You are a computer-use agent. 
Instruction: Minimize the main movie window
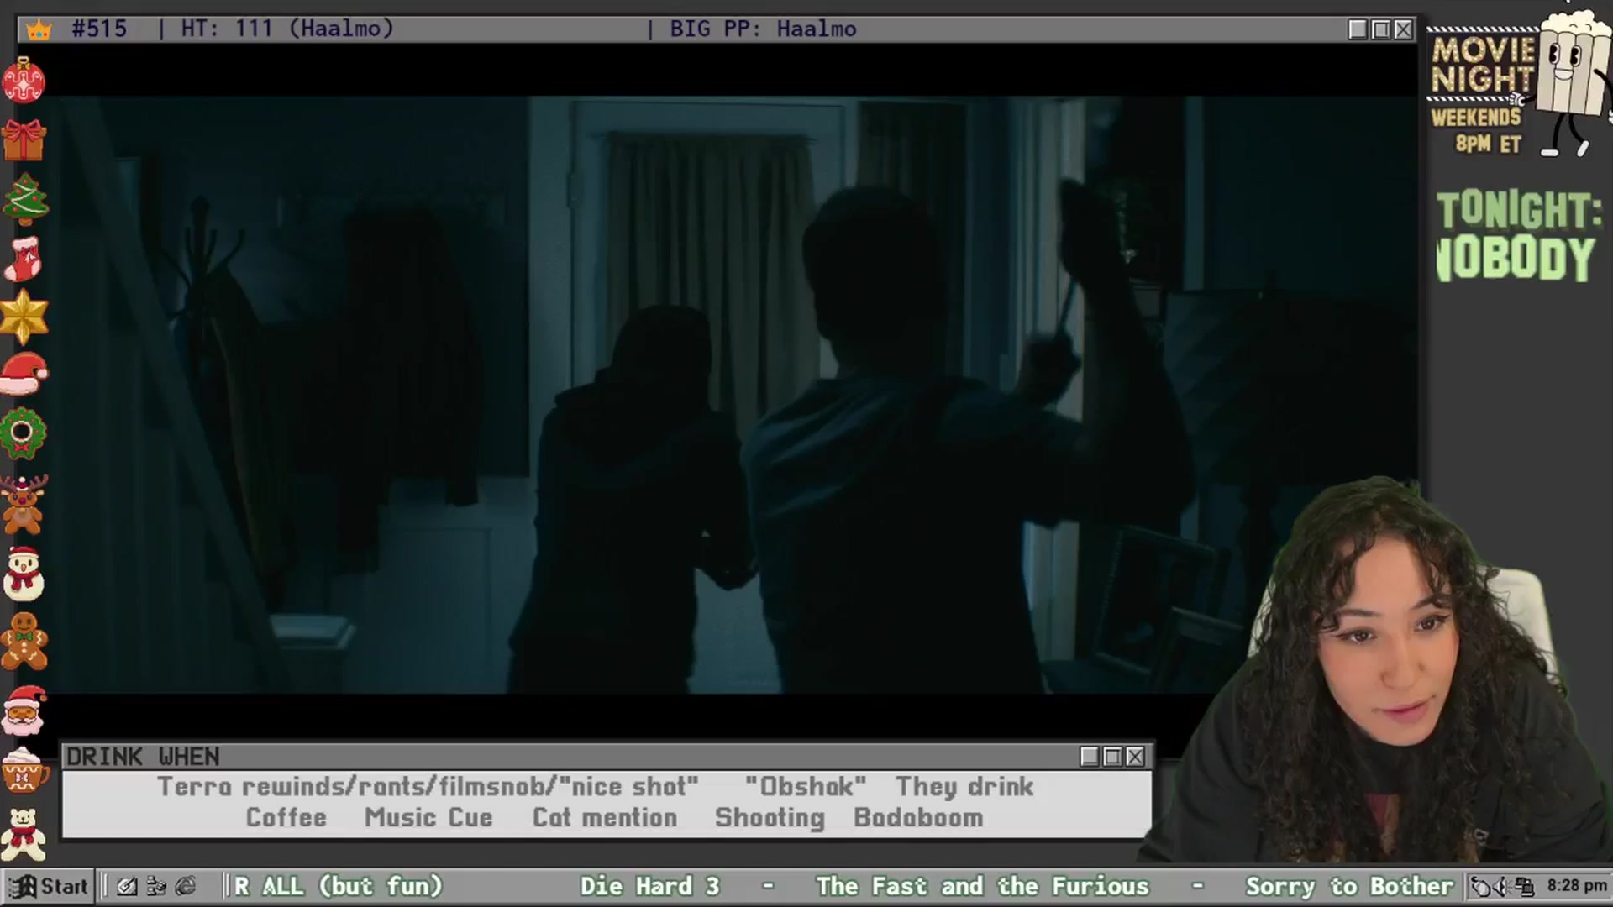point(1358,29)
